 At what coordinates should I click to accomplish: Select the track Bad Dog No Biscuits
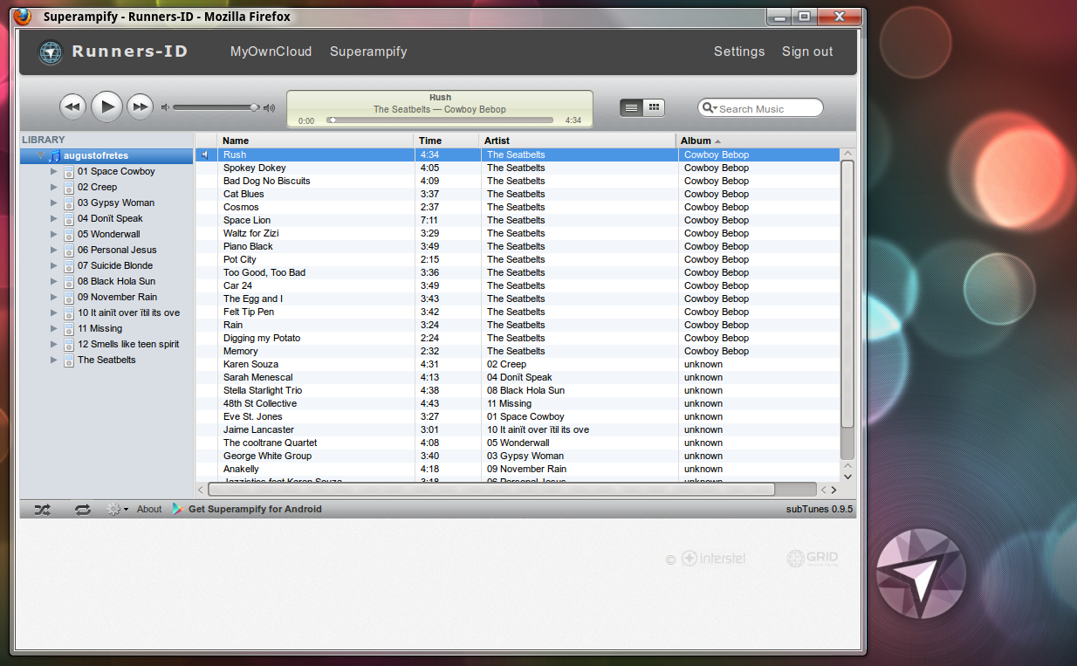coord(518,181)
